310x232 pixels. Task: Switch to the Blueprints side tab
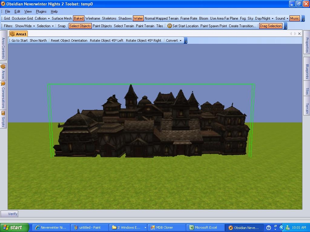307,71
